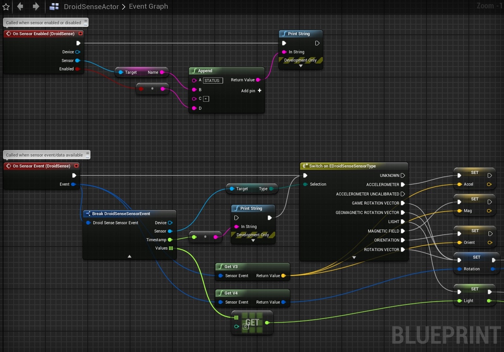This screenshot has width=504, height=352.
Task: Click the Append Return Value pin
Action: 258,80
